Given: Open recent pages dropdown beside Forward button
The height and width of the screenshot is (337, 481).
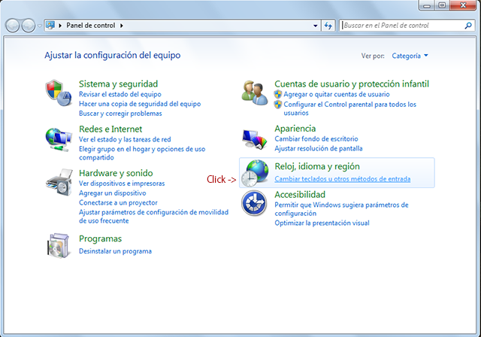Looking at the screenshot, I should point(40,26).
